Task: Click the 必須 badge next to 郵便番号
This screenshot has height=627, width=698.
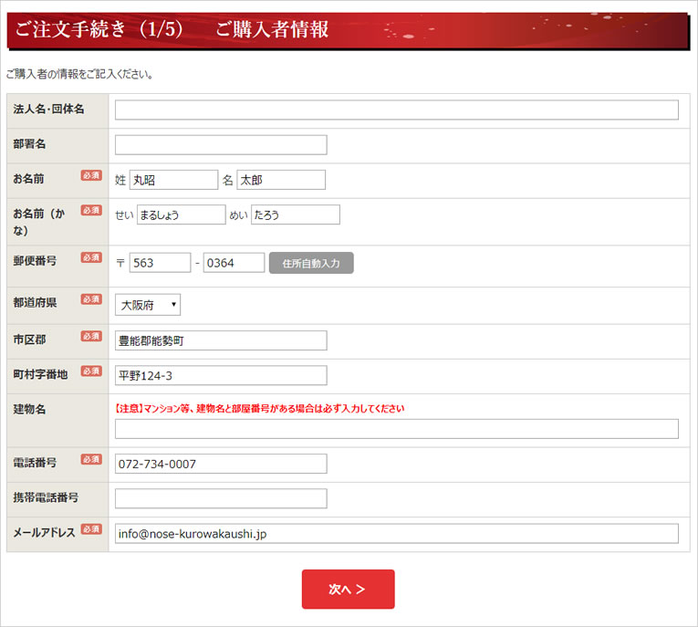Action: coord(91,258)
